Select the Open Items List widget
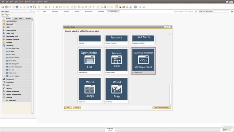 [90, 61]
